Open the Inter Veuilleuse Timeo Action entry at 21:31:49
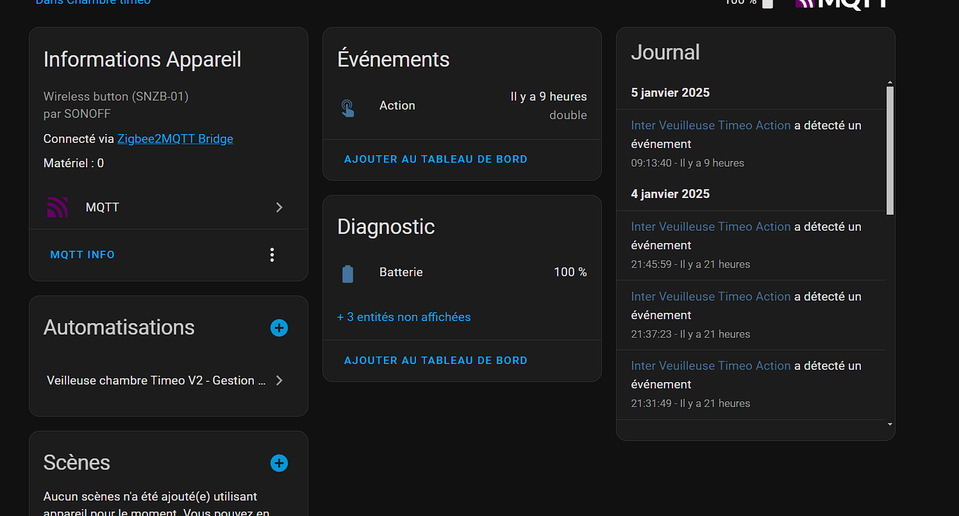The image size is (959, 516). click(710, 366)
